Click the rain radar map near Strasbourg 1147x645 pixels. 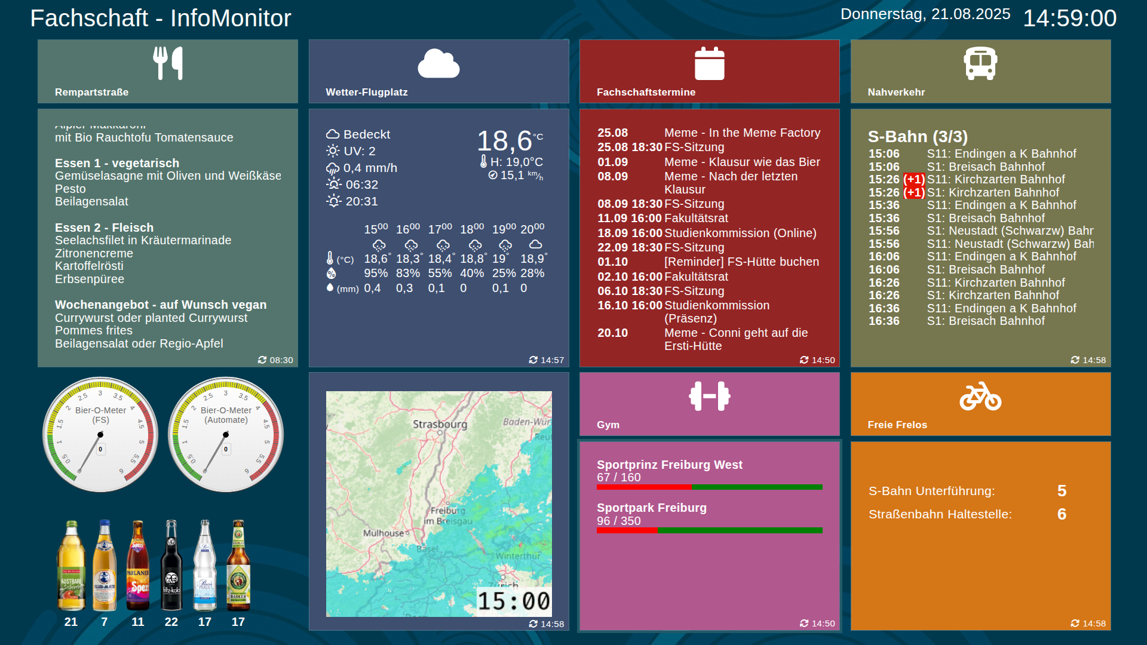(x=439, y=425)
